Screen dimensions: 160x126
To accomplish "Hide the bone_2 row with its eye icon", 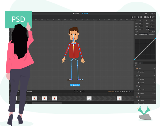I will click(155, 93).
